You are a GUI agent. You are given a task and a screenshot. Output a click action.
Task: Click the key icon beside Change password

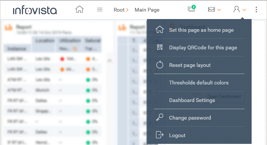[x=159, y=117]
